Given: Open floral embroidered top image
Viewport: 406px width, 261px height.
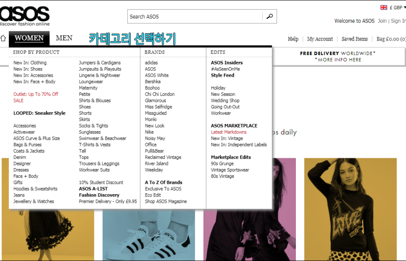Looking at the screenshot, I should point(250,235).
